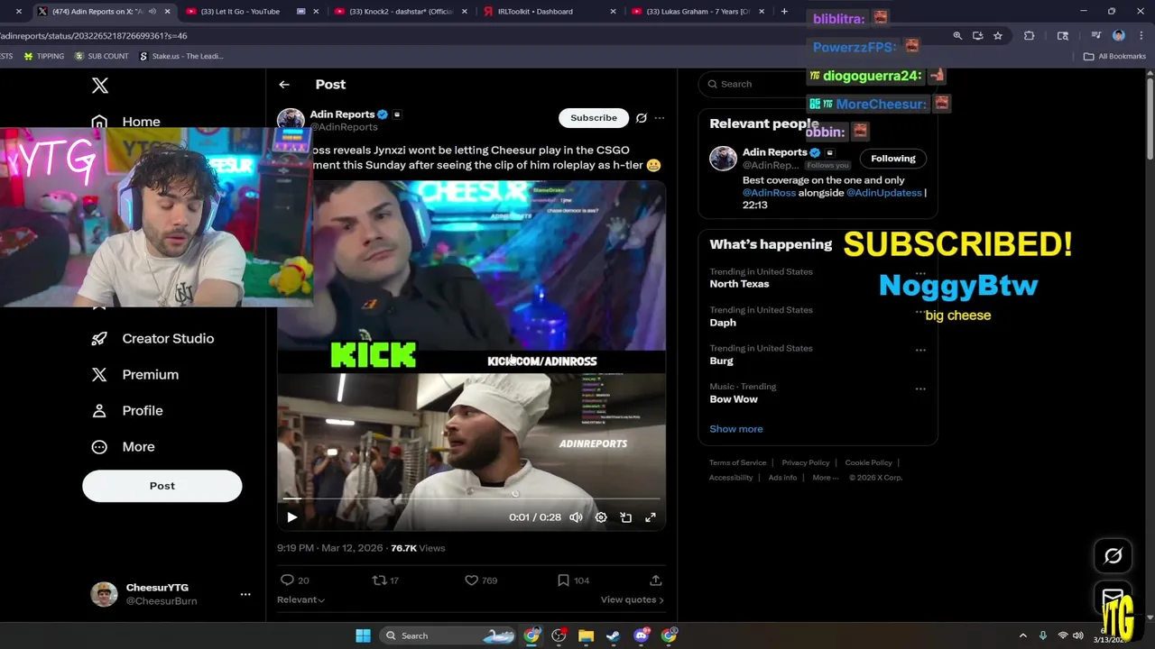The image size is (1155, 649).
Task: Expand footer More options
Action: point(826,478)
